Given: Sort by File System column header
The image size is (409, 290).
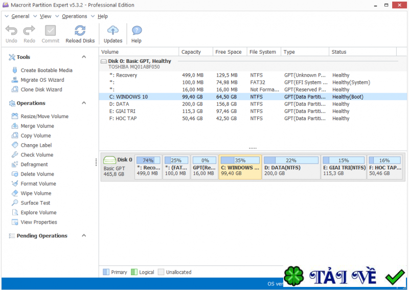Looking at the screenshot, I should tap(264, 52).
